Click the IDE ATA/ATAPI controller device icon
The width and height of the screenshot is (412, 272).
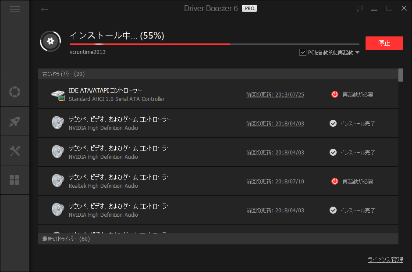(58, 95)
